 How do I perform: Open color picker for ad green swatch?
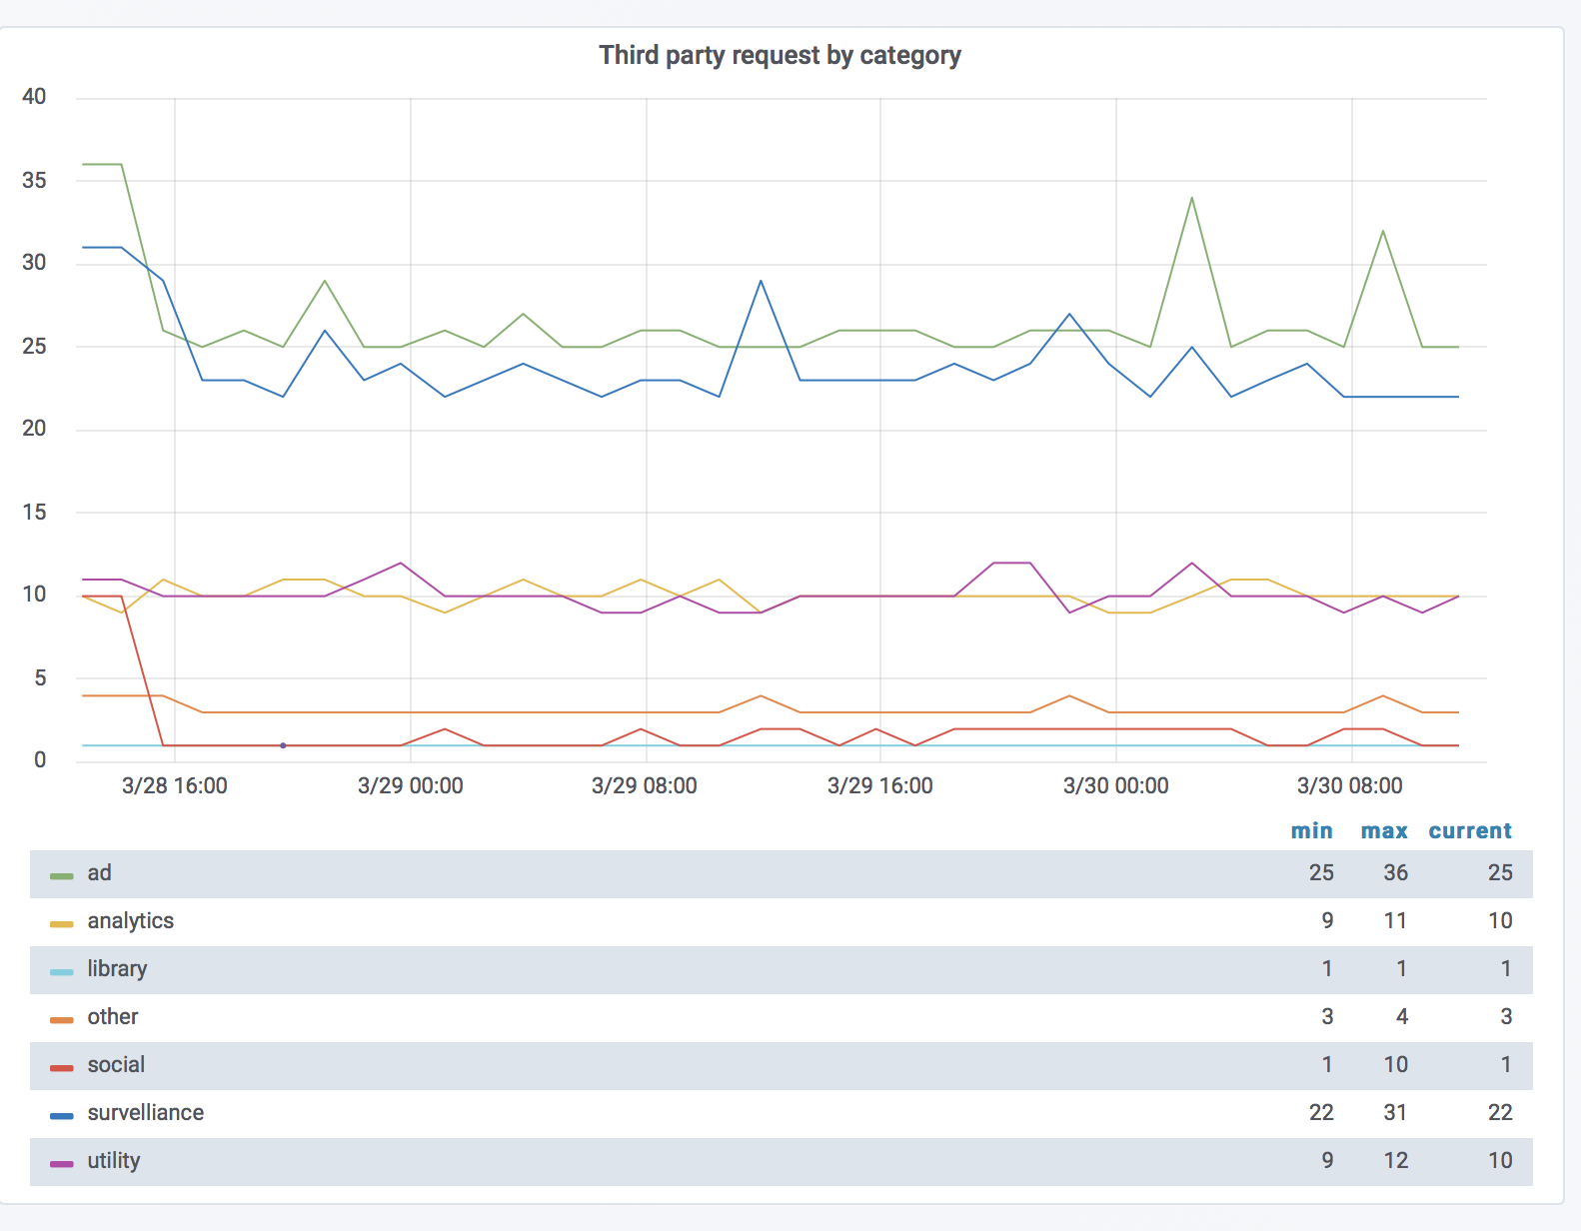tap(62, 876)
